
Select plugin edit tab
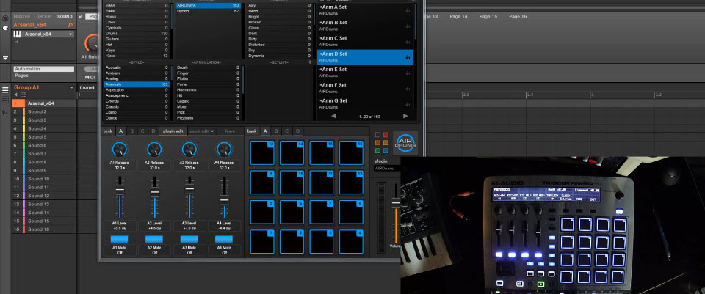(173, 131)
